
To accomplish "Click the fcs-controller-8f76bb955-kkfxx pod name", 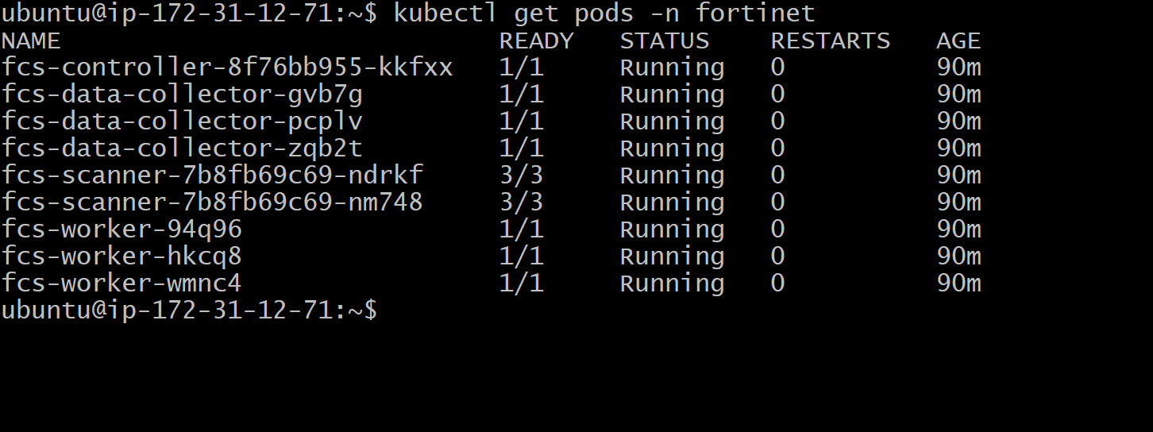I will pos(227,68).
